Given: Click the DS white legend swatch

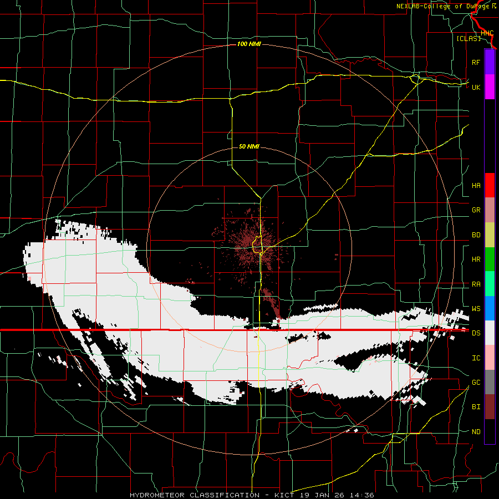Looking at the screenshot, I should coord(490,333).
